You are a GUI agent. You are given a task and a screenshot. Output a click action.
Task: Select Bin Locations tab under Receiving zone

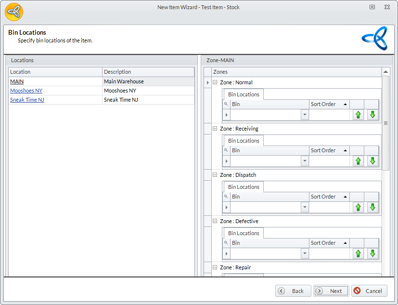[x=244, y=141]
